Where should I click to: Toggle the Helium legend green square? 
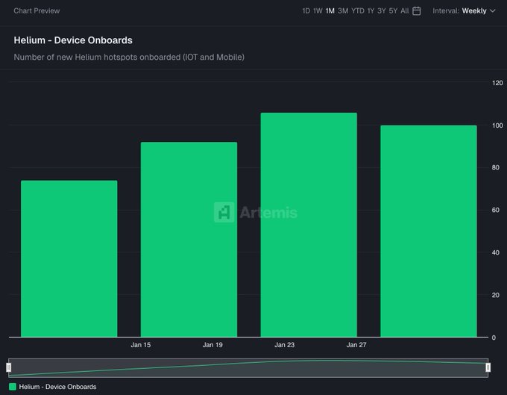[12, 387]
